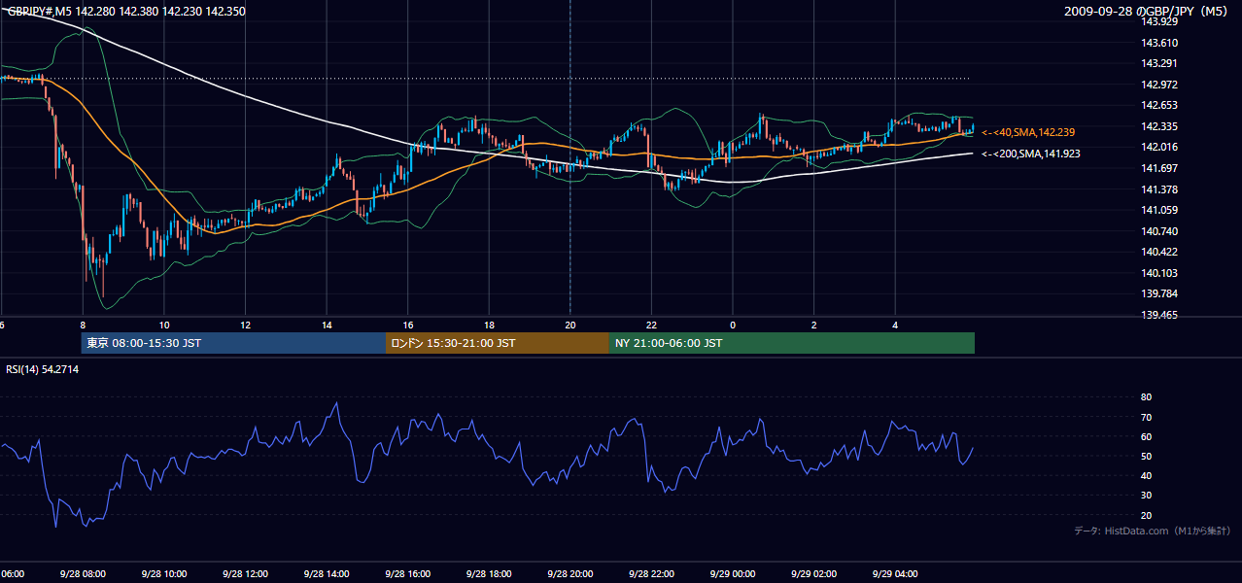
Task: Click the 9/28 12:00 bottom time label
Action: pos(244,574)
